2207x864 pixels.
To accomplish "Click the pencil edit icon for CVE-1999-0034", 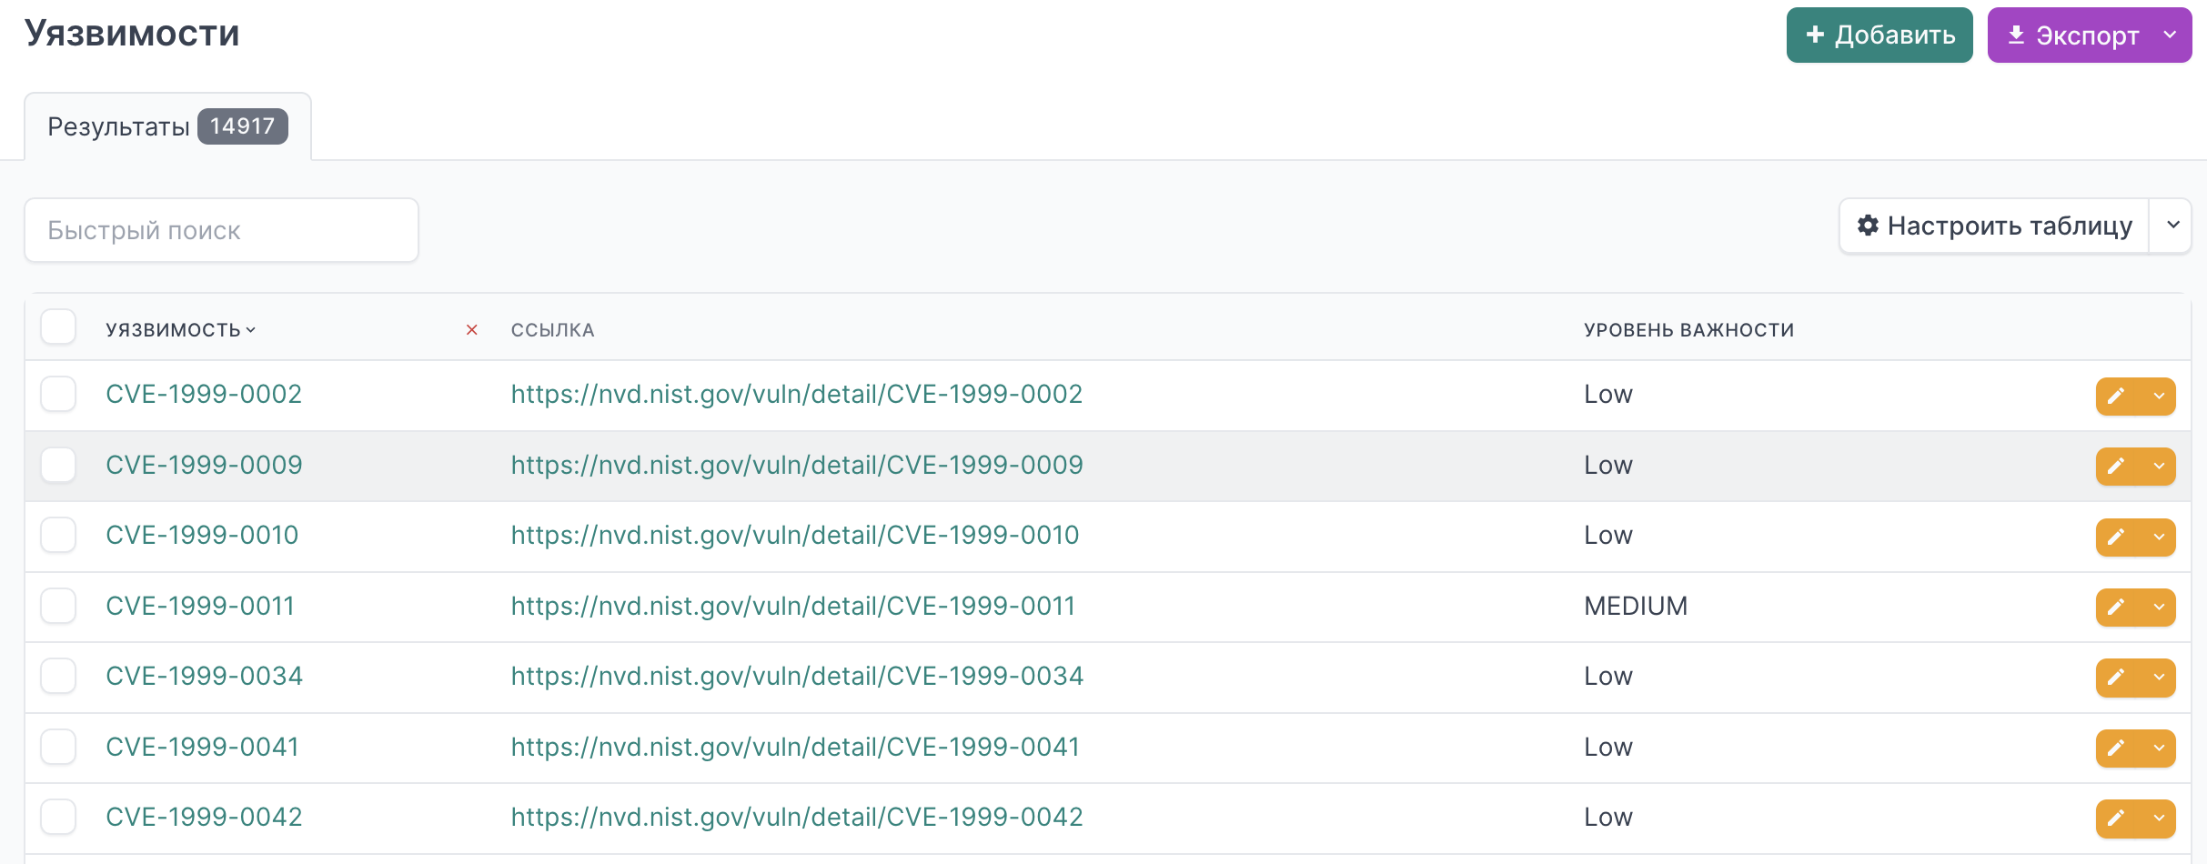I will coord(2117,677).
